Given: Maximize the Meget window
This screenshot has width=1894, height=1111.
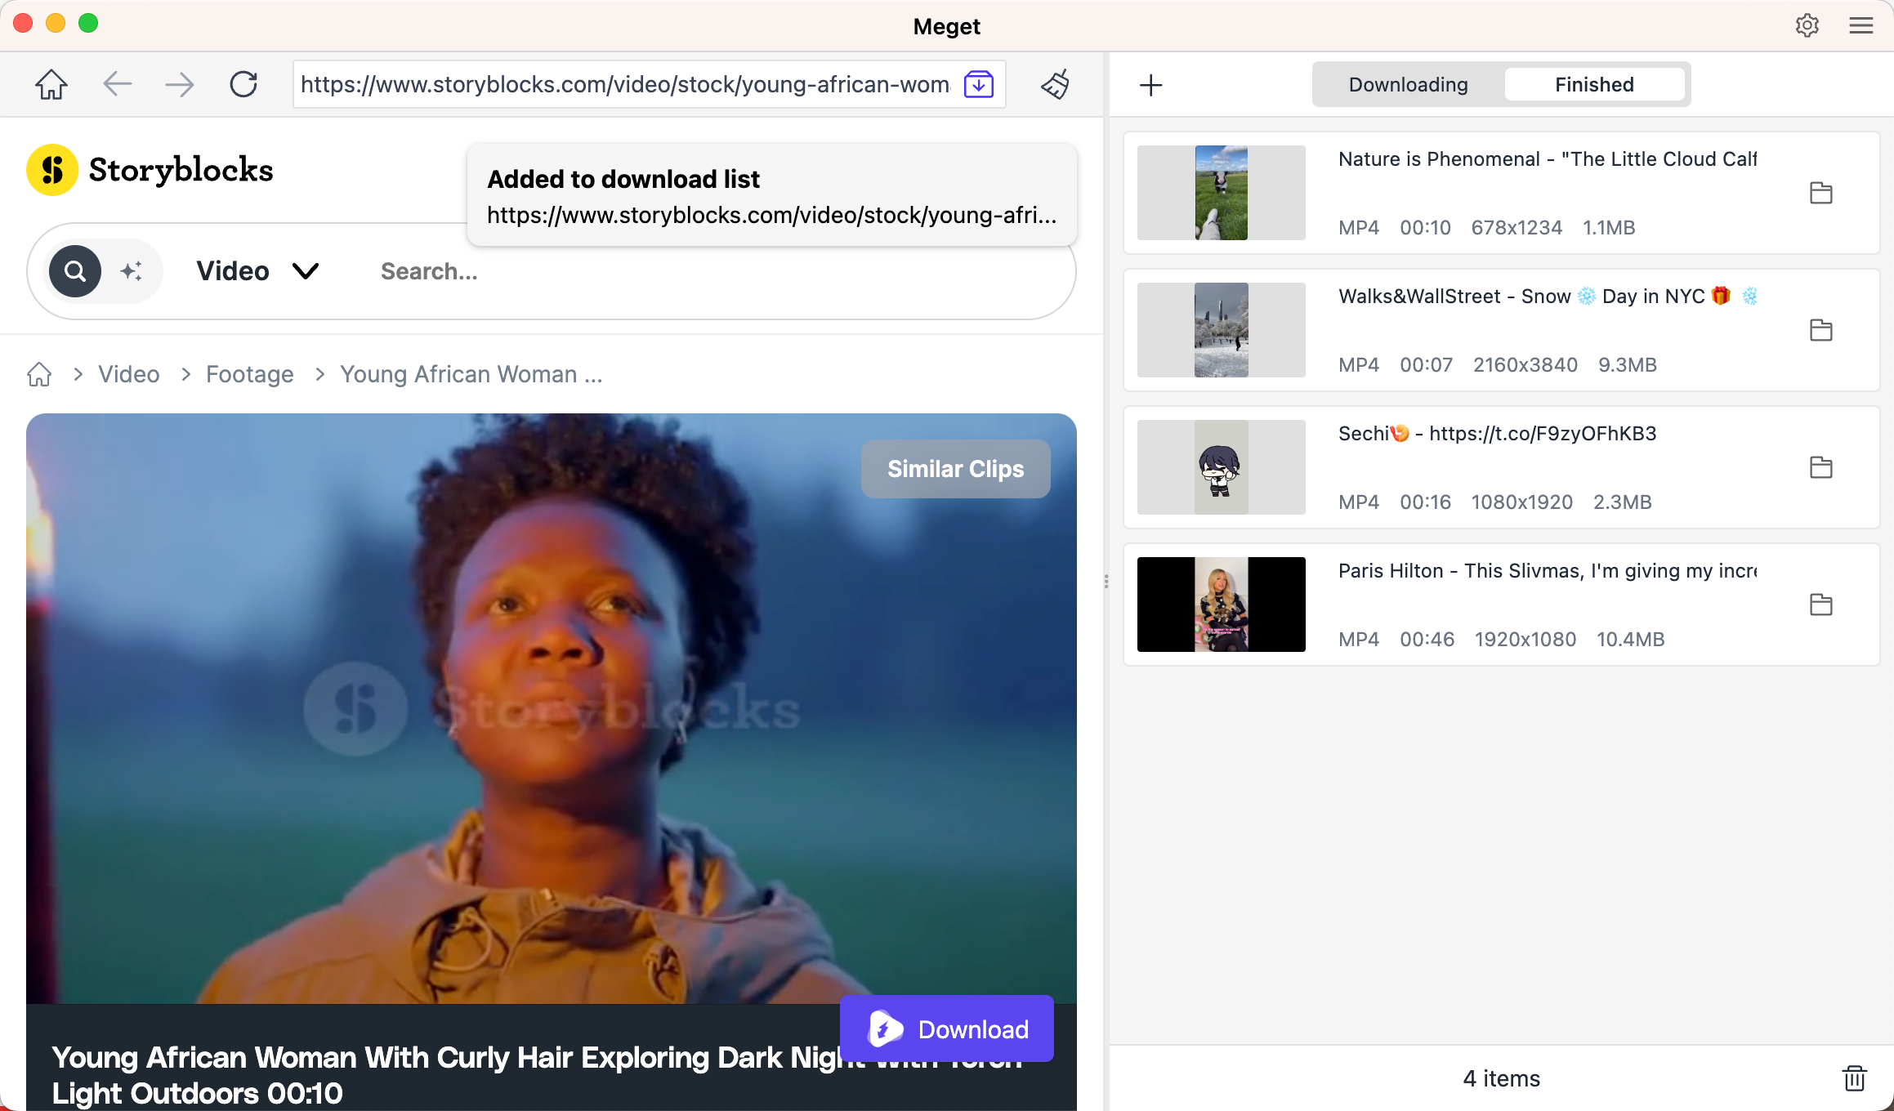Looking at the screenshot, I should [x=88, y=23].
